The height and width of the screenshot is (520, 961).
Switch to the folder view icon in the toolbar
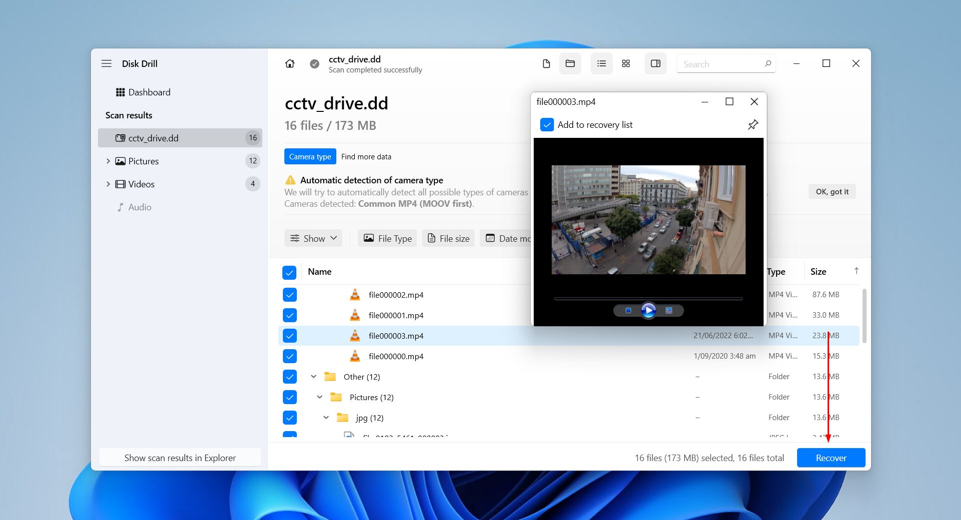pyautogui.click(x=570, y=63)
